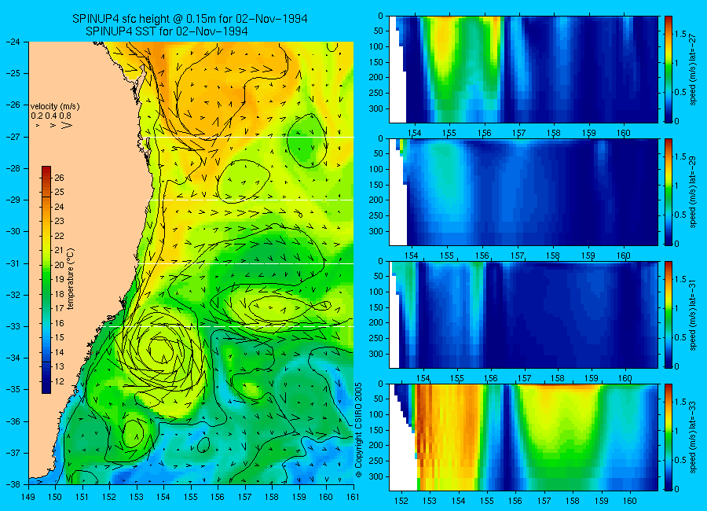Screen dimensions: 707x511
Task: Click the '© Copyright CSIRO 2005' text
Action: coord(358,430)
